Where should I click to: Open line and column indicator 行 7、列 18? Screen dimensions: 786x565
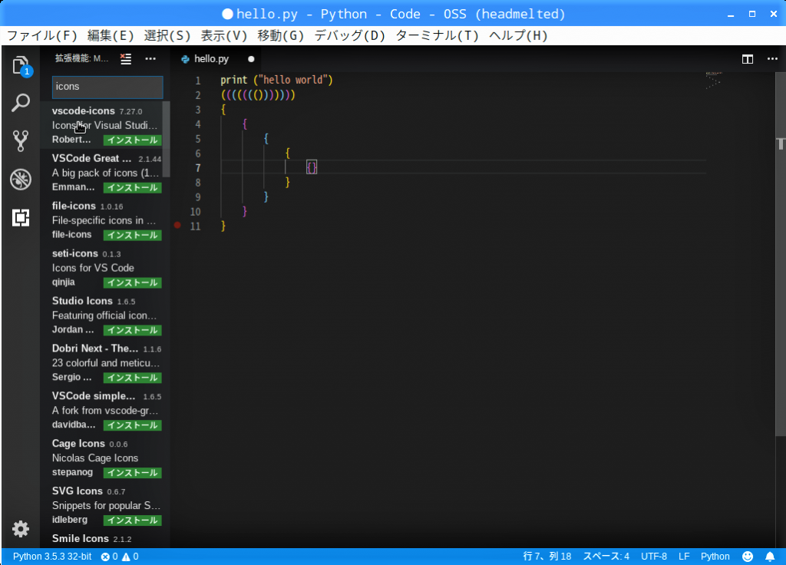pyautogui.click(x=547, y=557)
